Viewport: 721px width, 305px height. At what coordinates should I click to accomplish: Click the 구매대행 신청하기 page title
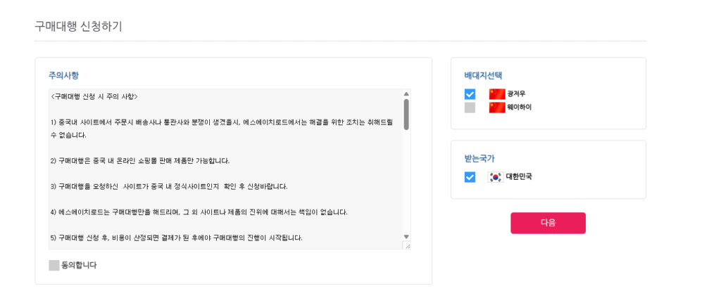pos(78,26)
